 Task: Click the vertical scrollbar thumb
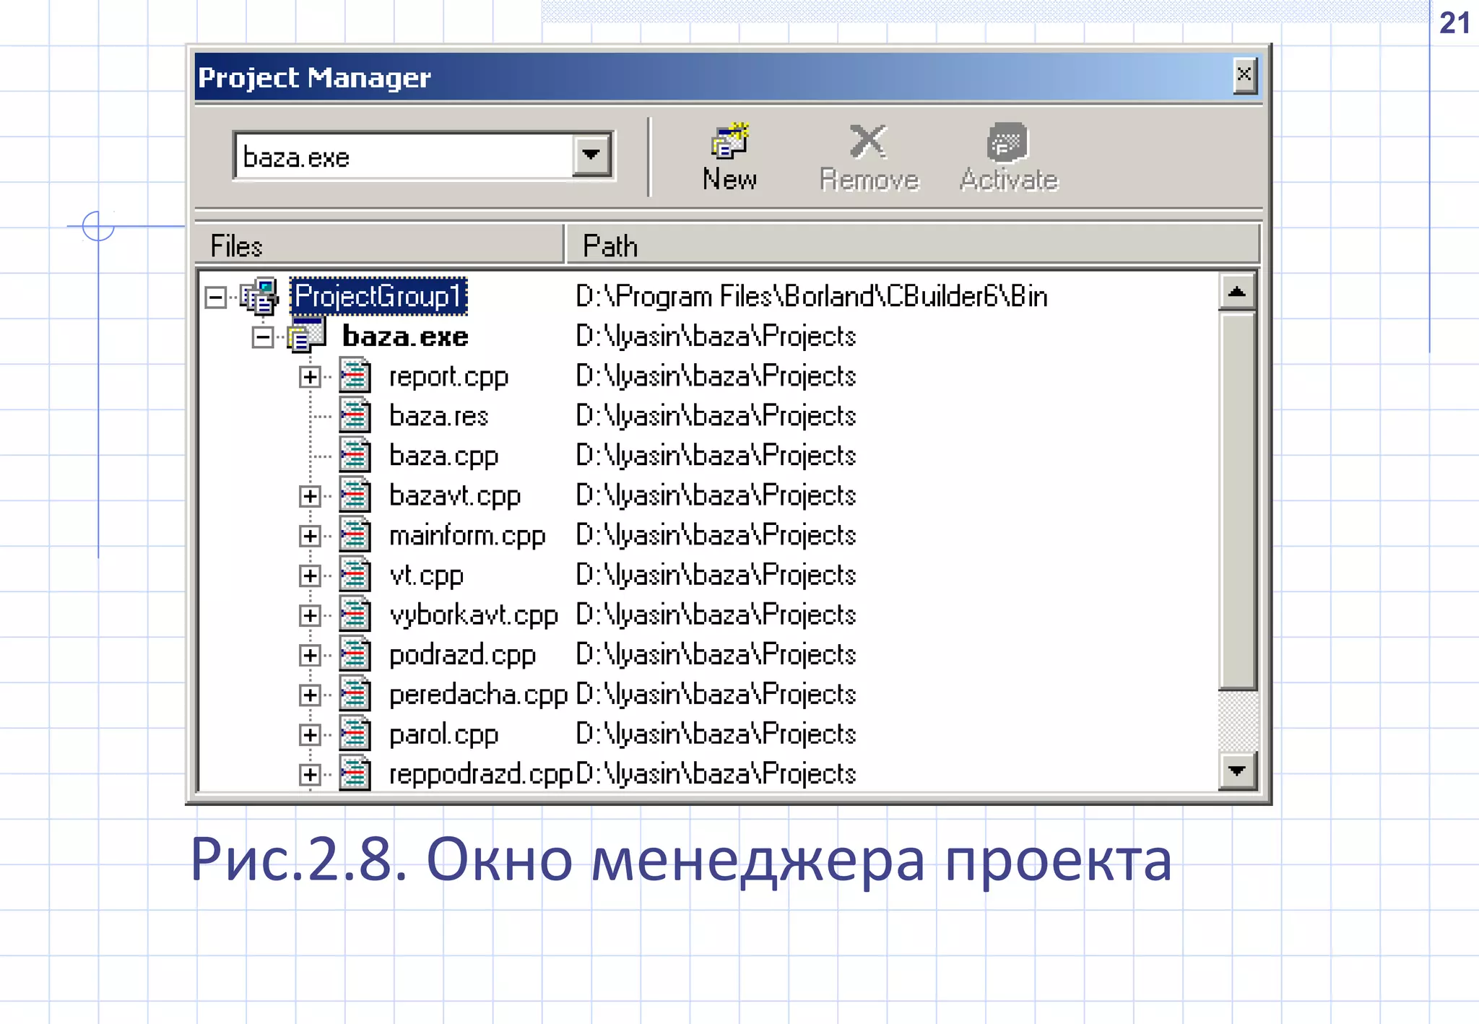click(1237, 500)
